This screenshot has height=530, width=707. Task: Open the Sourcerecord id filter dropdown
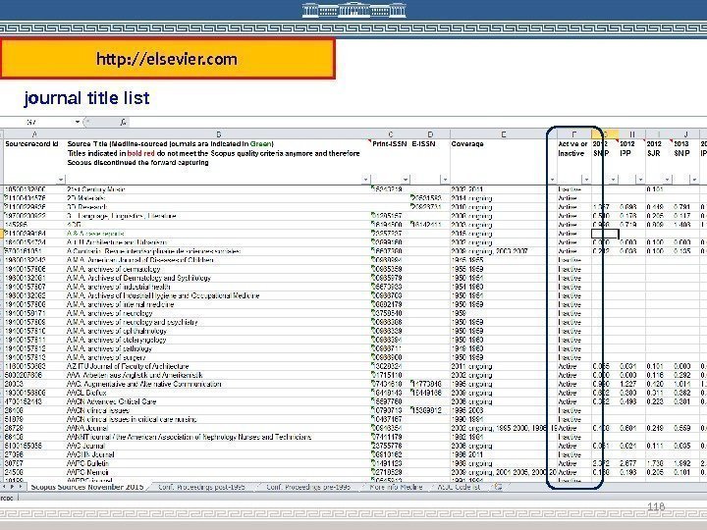click(x=61, y=180)
